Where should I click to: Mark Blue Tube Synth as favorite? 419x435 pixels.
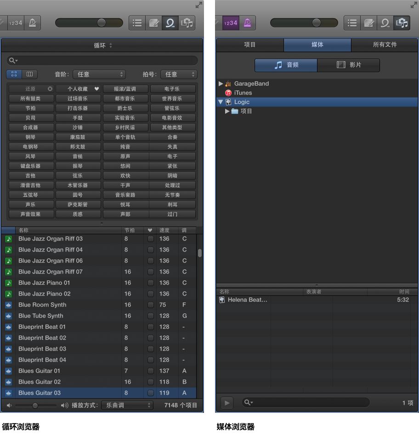(150, 316)
